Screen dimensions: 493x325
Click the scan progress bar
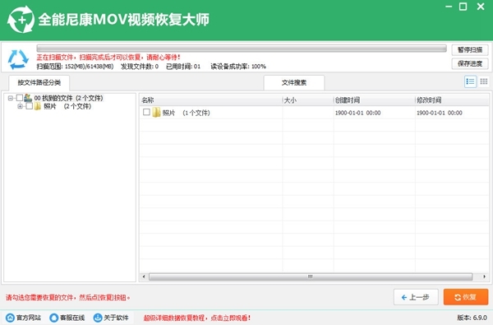click(242, 49)
